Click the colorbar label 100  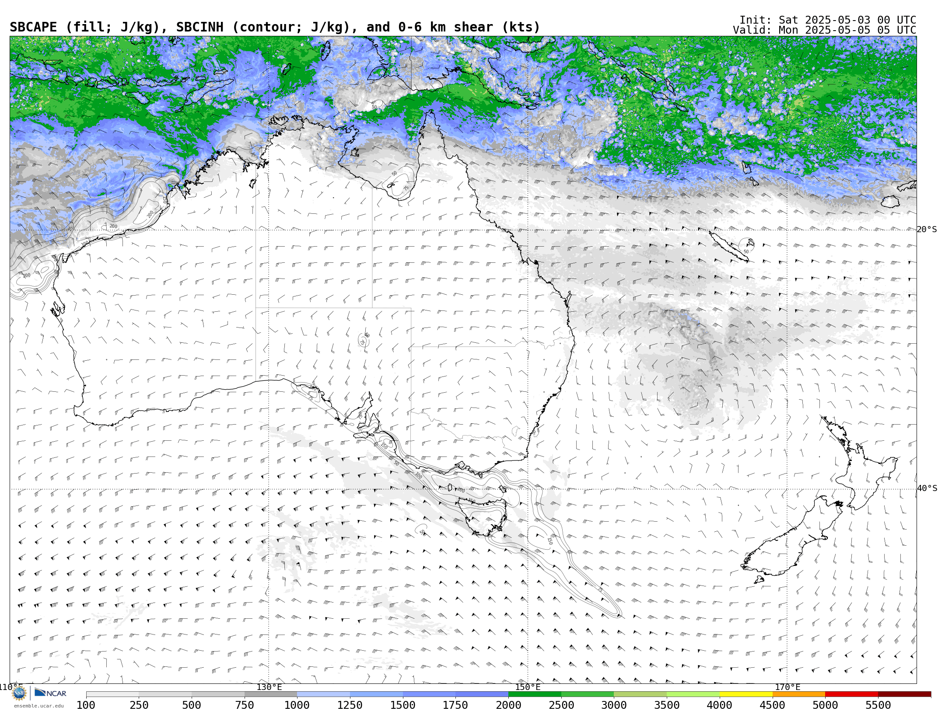(86, 705)
